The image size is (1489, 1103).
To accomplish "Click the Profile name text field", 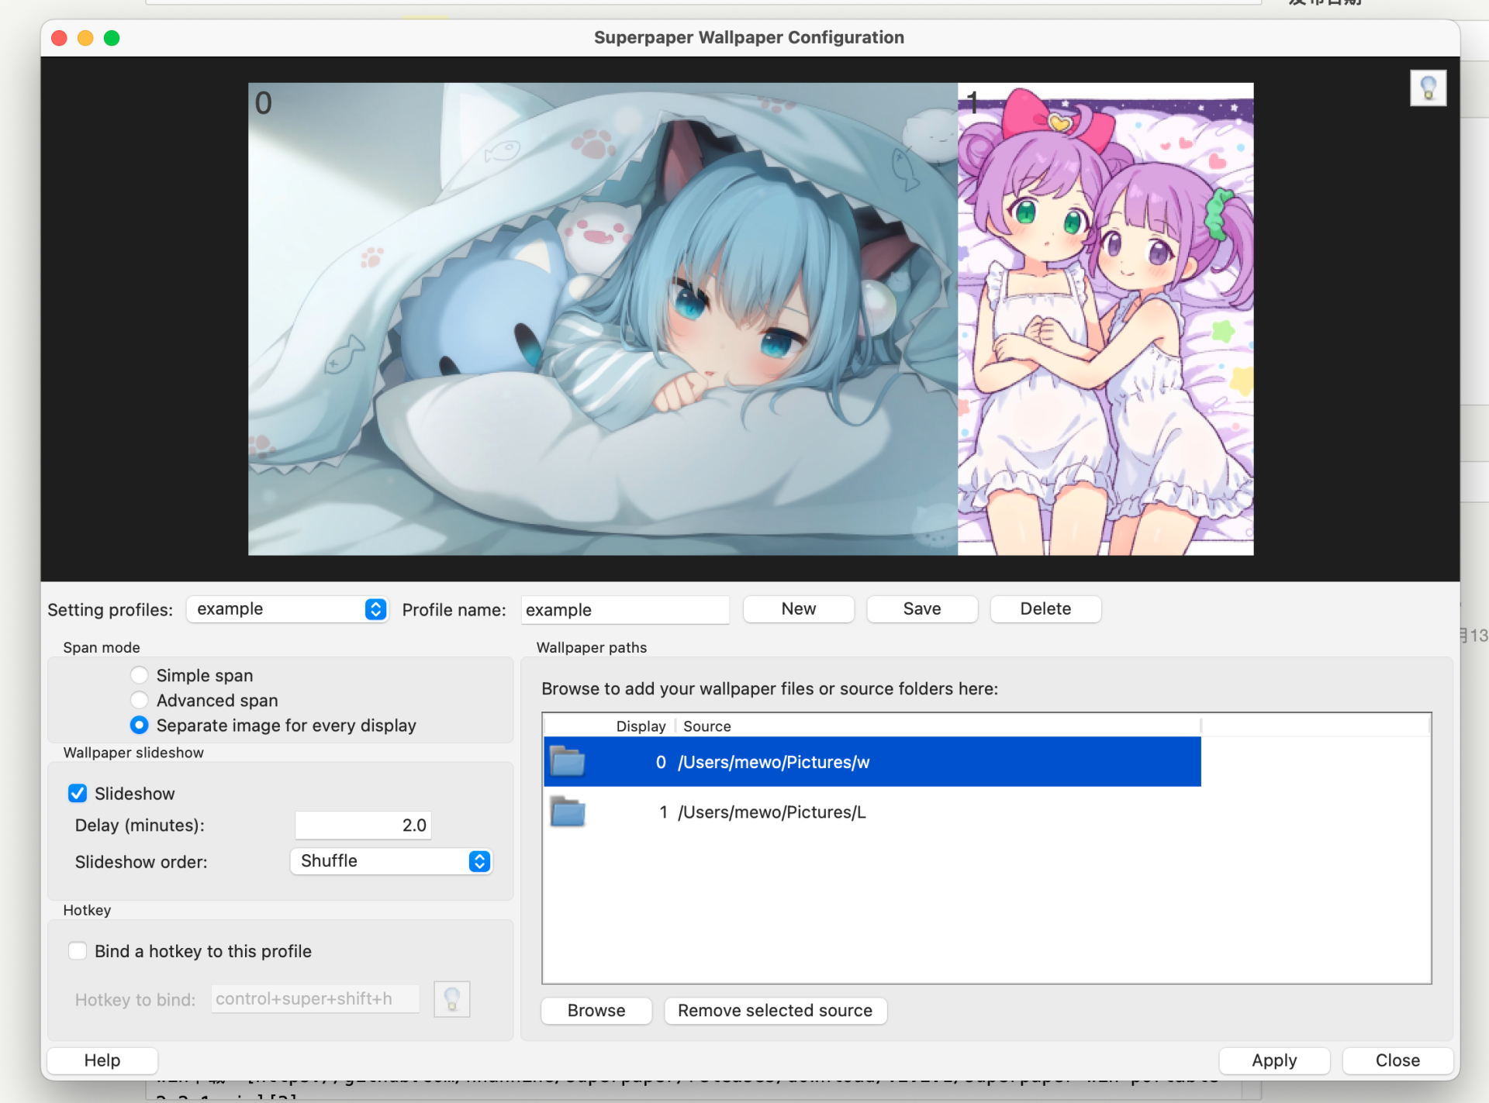I will [x=625, y=609].
